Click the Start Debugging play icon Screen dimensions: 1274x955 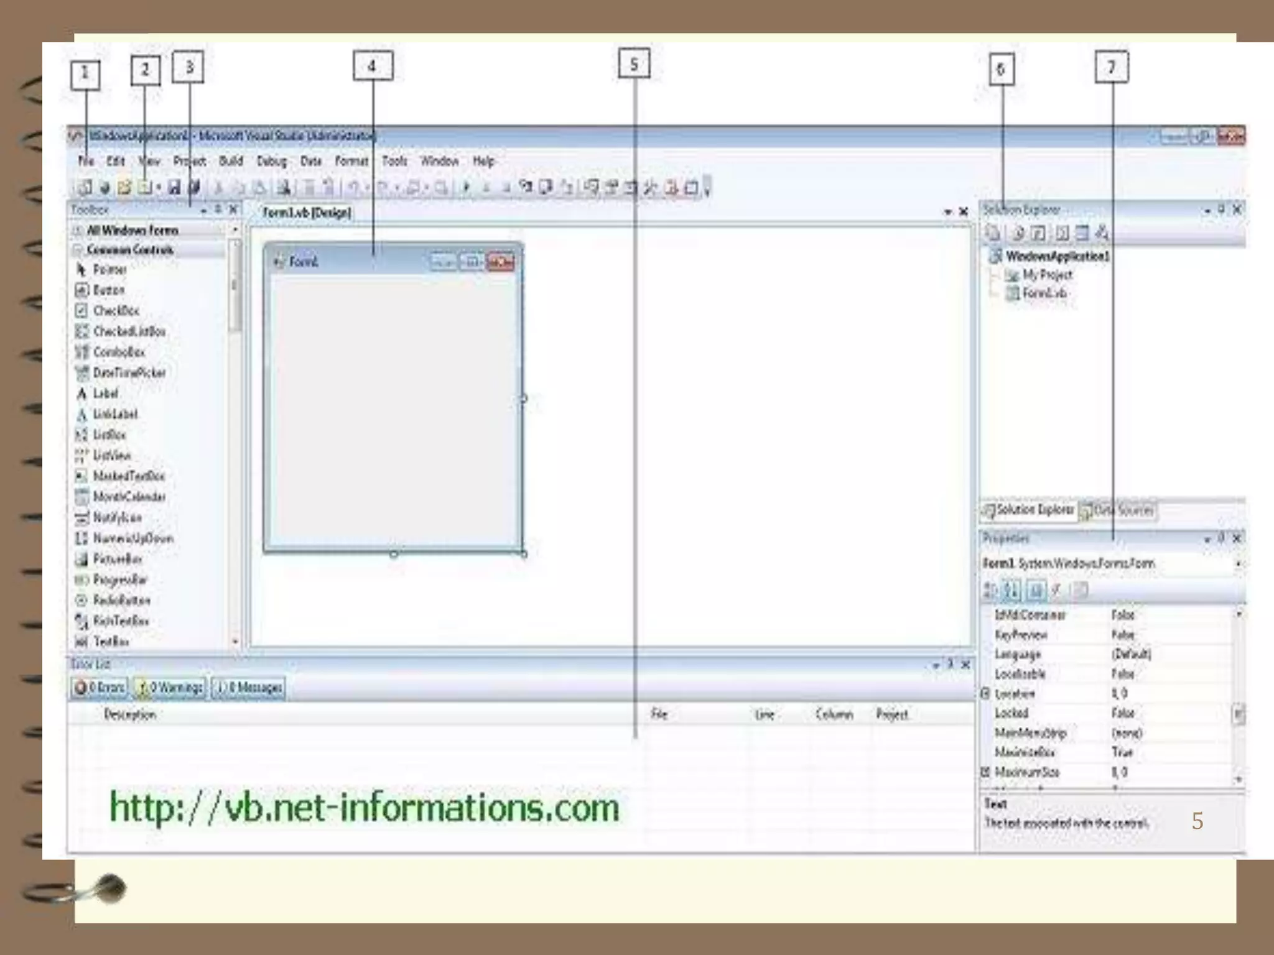click(x=466, y=187)
